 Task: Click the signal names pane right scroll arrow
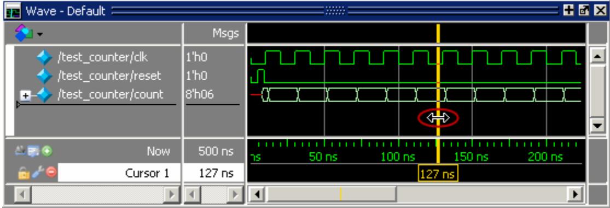(171, 194)
